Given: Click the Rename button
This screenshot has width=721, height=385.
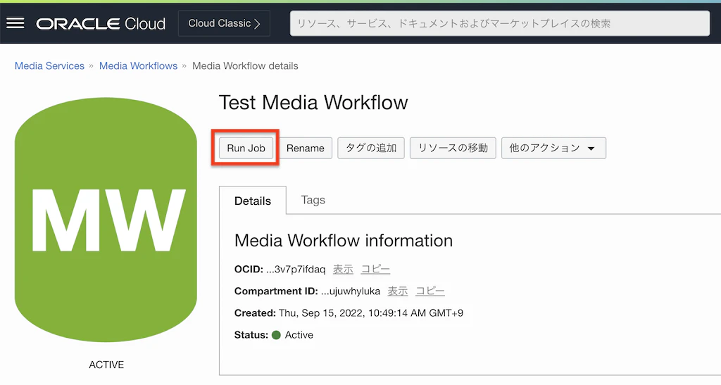Looking at the screenshot, I should tap(306, 148).
